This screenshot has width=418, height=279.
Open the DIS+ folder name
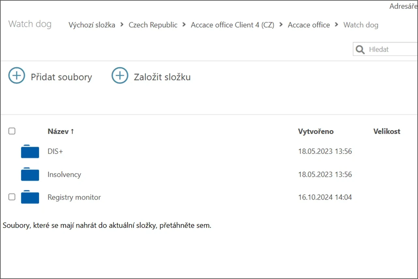pos(55,151)
